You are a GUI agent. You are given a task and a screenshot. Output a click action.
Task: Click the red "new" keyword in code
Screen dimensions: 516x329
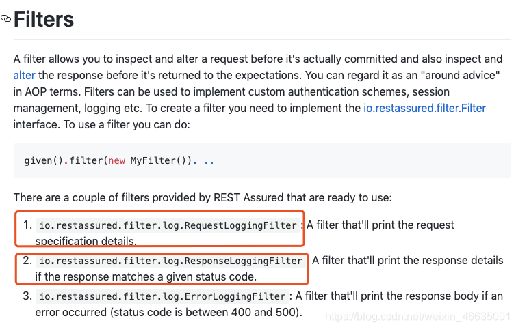(x=116, y=161)
